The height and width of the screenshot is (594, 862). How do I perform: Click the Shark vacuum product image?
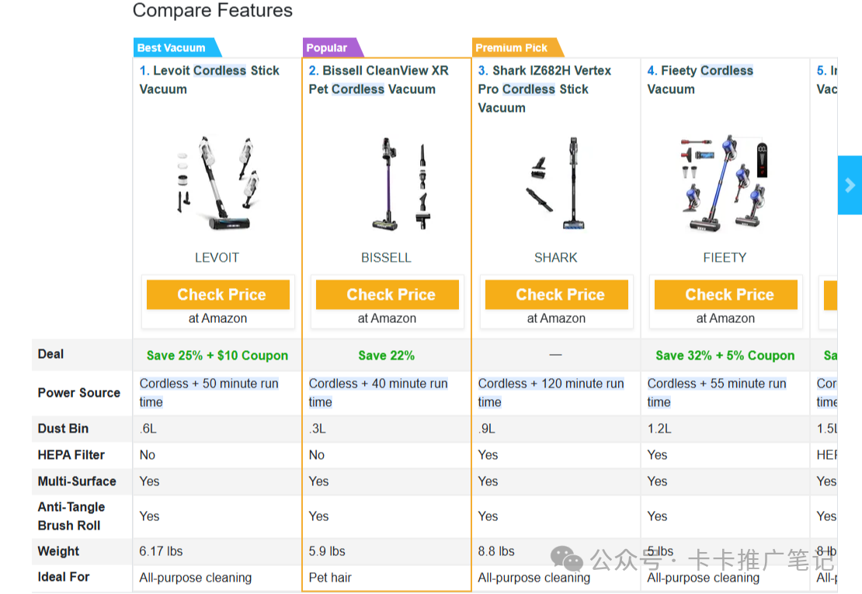555,183
